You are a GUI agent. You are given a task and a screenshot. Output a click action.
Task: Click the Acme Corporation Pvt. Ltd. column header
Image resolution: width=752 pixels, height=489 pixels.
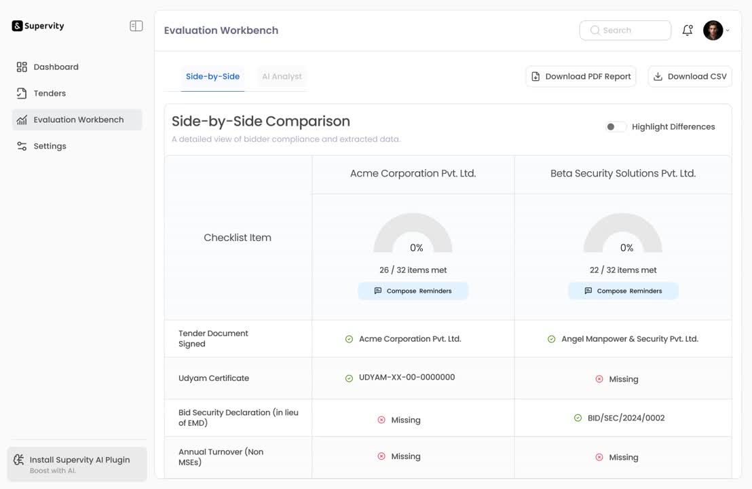(x=413, y=174)
